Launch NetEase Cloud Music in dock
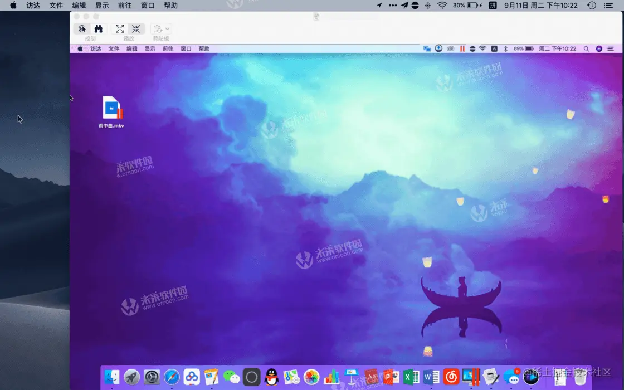Image resolution: width=624 pixels, height=390 pixels. tap(451, 377)
